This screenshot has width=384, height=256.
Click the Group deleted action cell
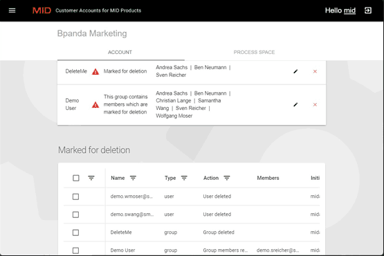point(219,232)
